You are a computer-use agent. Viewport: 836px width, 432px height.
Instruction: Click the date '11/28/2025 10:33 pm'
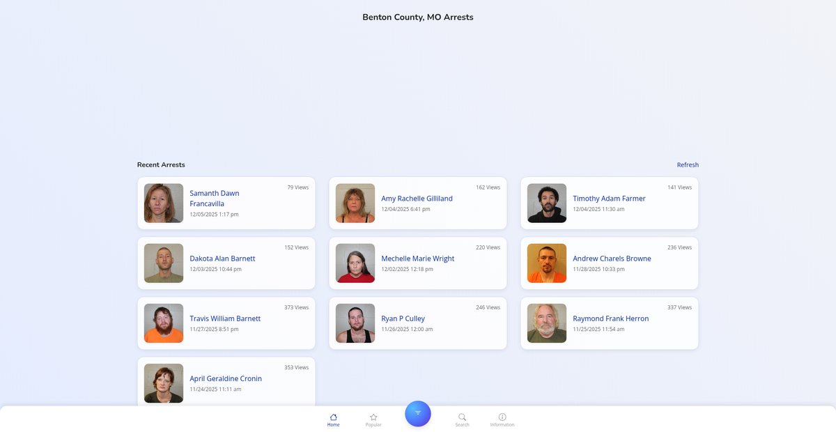599,269
